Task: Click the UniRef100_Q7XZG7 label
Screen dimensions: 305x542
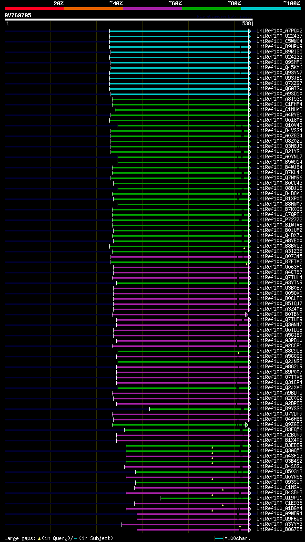Action: 279,83
